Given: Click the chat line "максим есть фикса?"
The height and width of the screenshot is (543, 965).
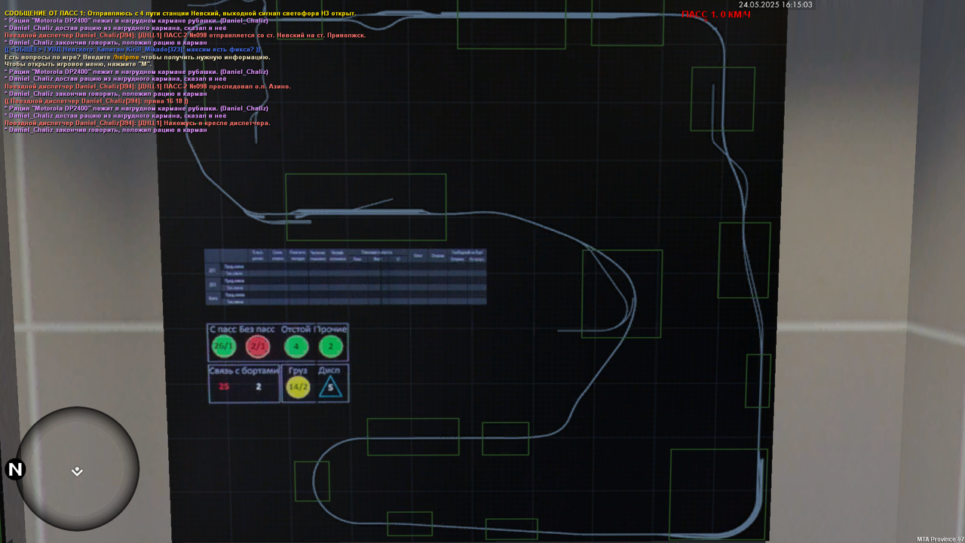Looking at the screenshot, I should pos(133,50).
